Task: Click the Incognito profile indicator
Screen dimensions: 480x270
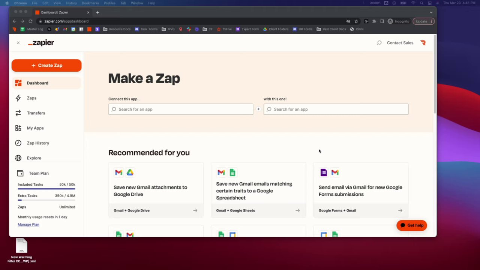Action: tap(398, 21)
